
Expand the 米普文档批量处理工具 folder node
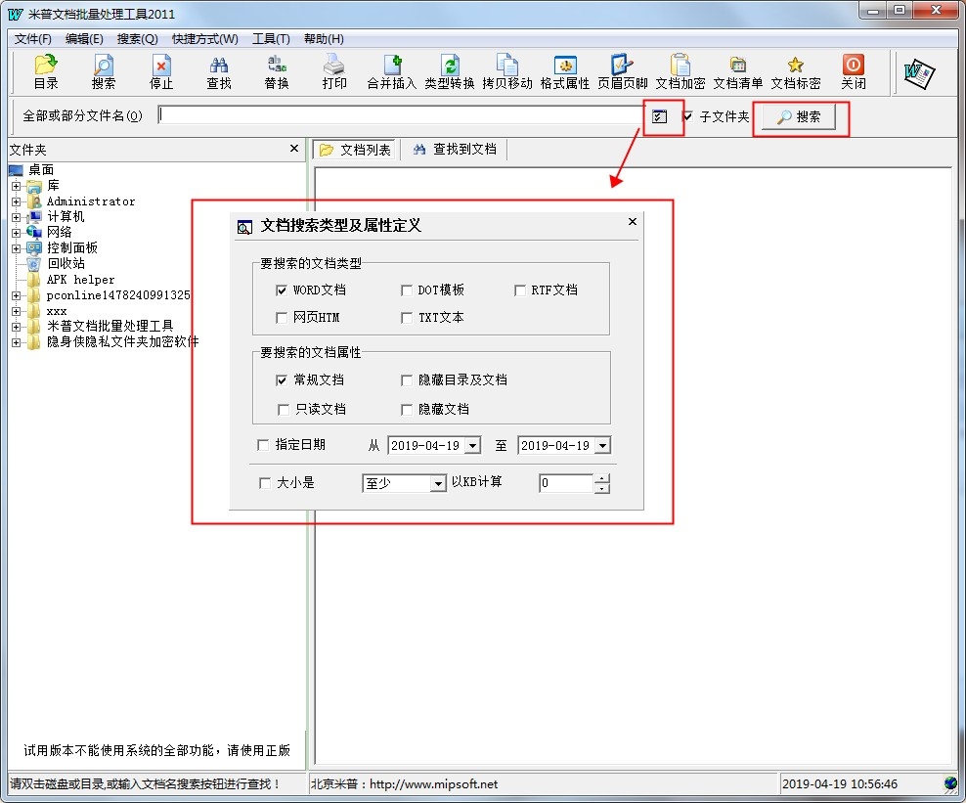(x=16, y=327)
